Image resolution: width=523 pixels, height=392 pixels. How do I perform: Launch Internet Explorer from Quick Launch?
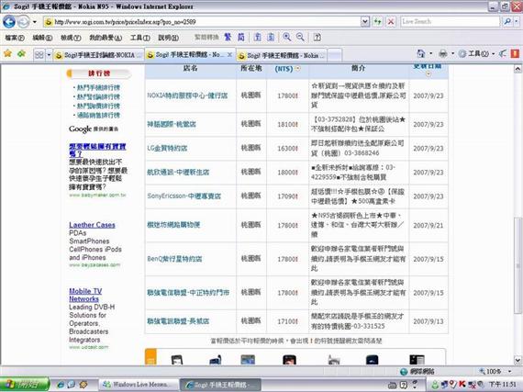point(61,385)
